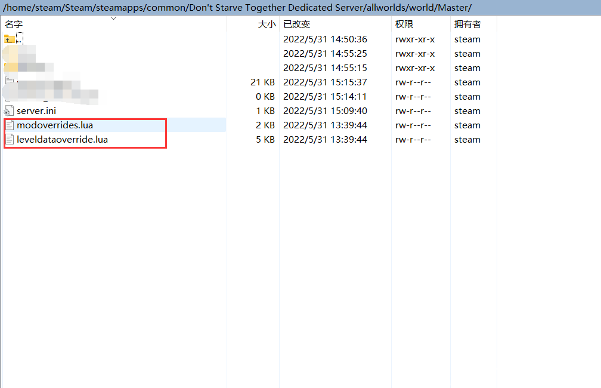Click the sort arrow above the name column
The height and width of the screenshot is (388, 601).
coord(113,18)
